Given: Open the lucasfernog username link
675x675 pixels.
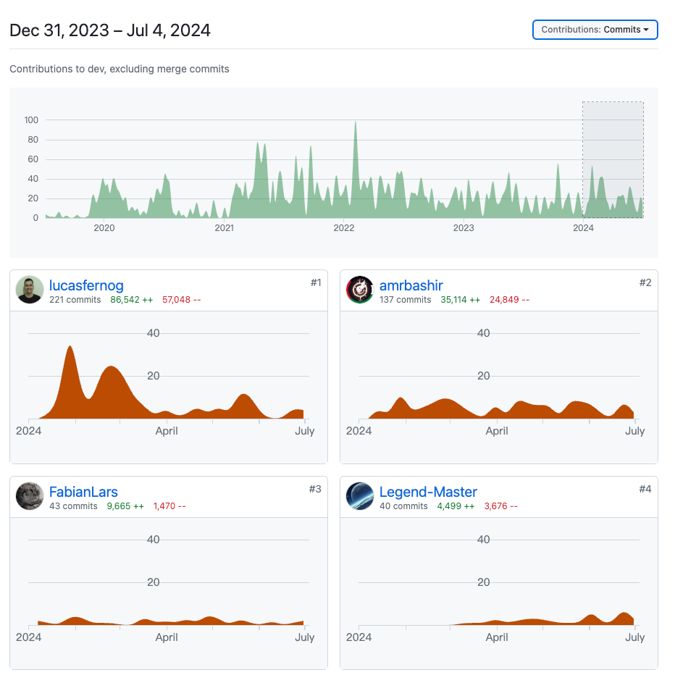Looking at the screenshot, I should [86, 285].
